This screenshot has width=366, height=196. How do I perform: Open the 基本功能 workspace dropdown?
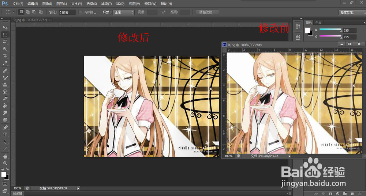(x=352, y=12)
